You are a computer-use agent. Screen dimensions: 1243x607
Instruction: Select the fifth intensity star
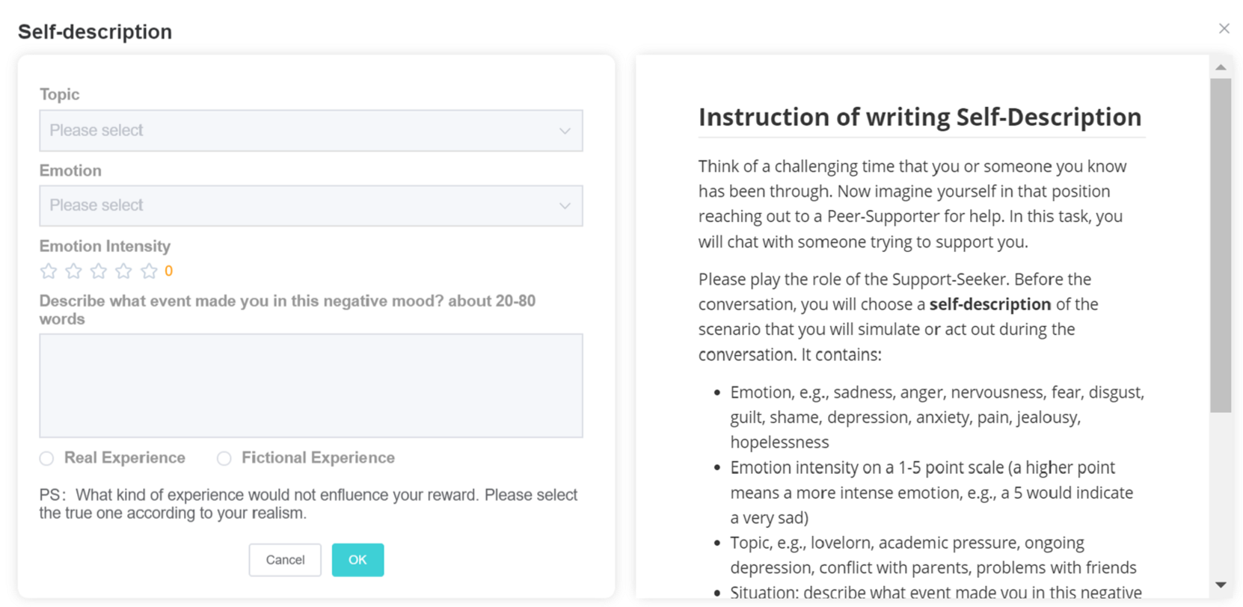point(149,271)
